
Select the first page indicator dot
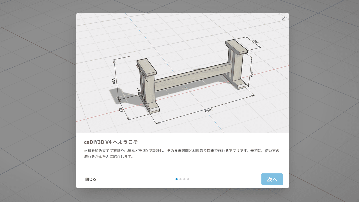[x=176, y=179]
